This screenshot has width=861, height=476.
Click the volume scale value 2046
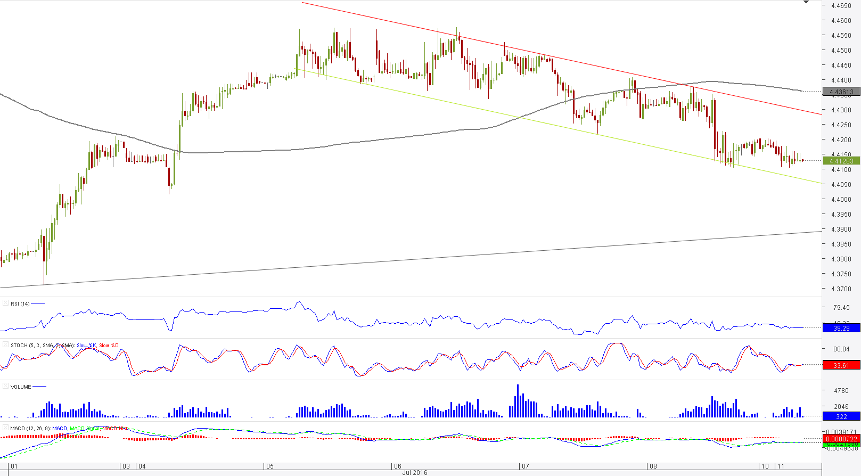pos(841,406)
